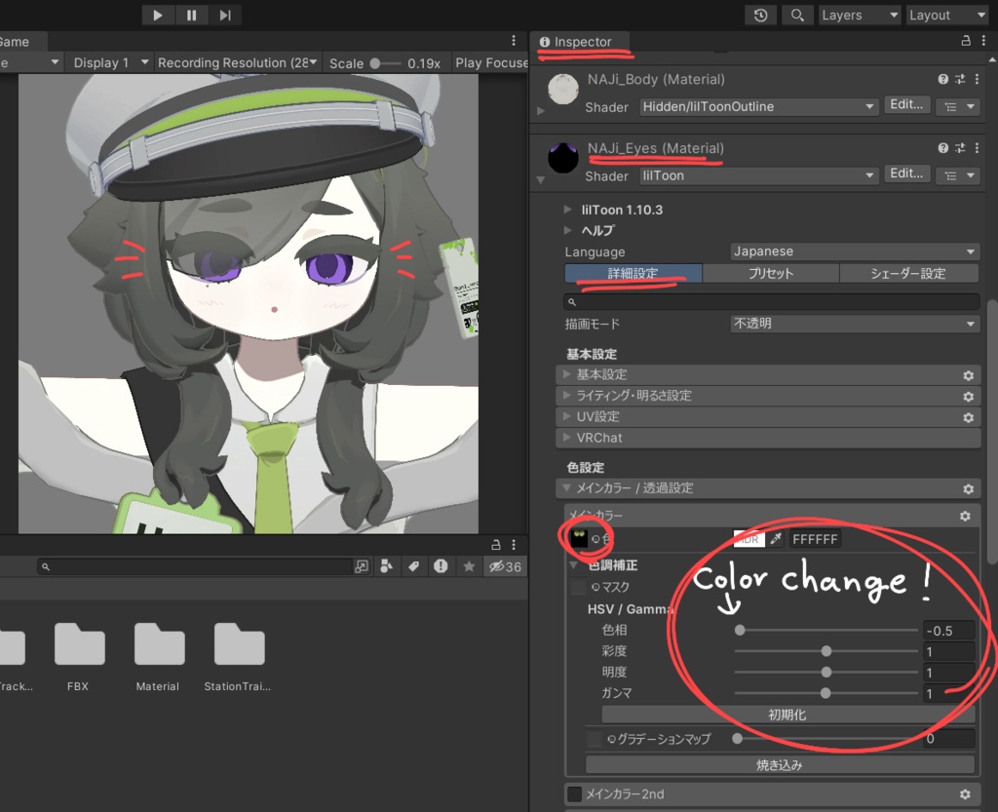
Task: Open gear menu for UV設定 row
Action: click(x=968, y=417)
